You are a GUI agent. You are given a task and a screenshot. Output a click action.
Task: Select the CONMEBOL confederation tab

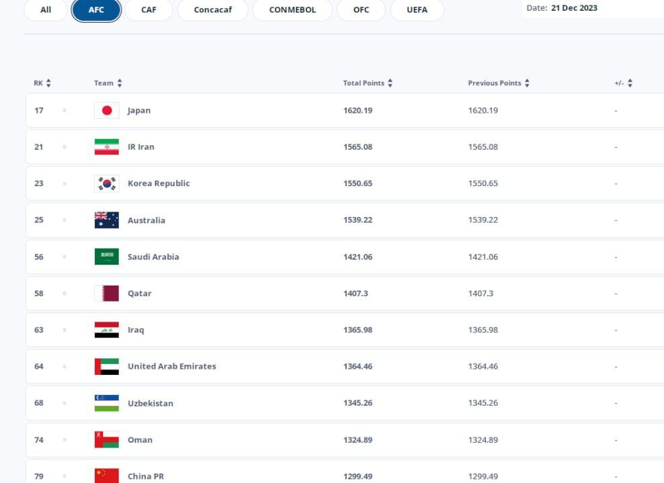292,9
